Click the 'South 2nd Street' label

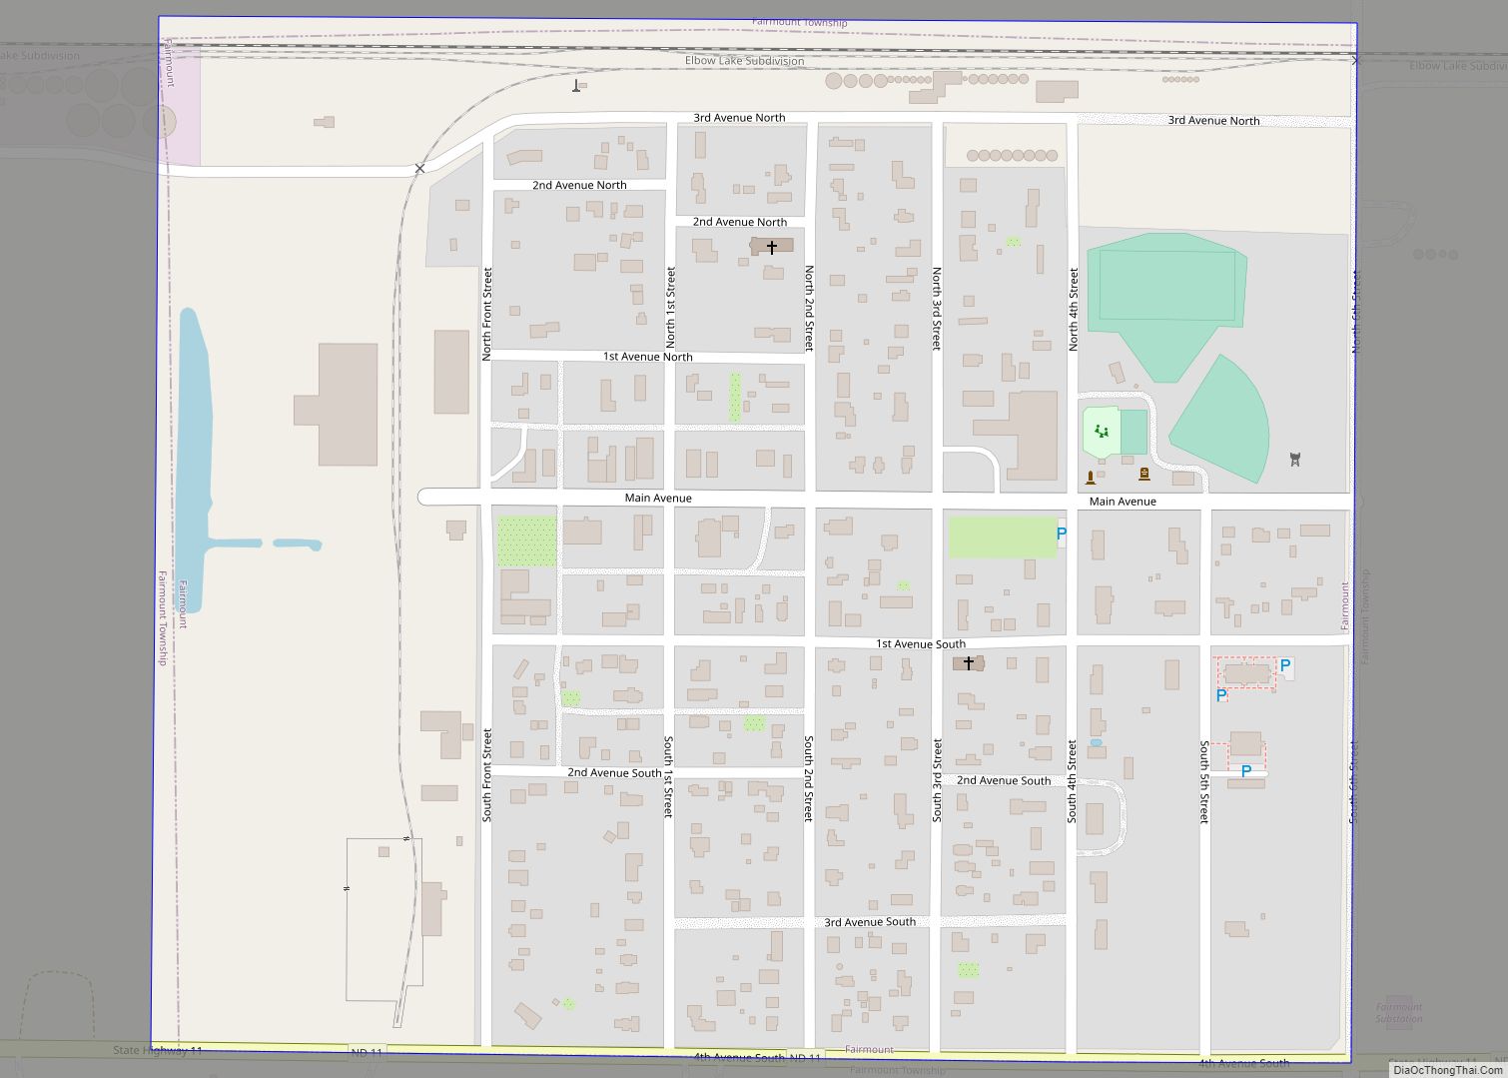click(x=809, y=778)
